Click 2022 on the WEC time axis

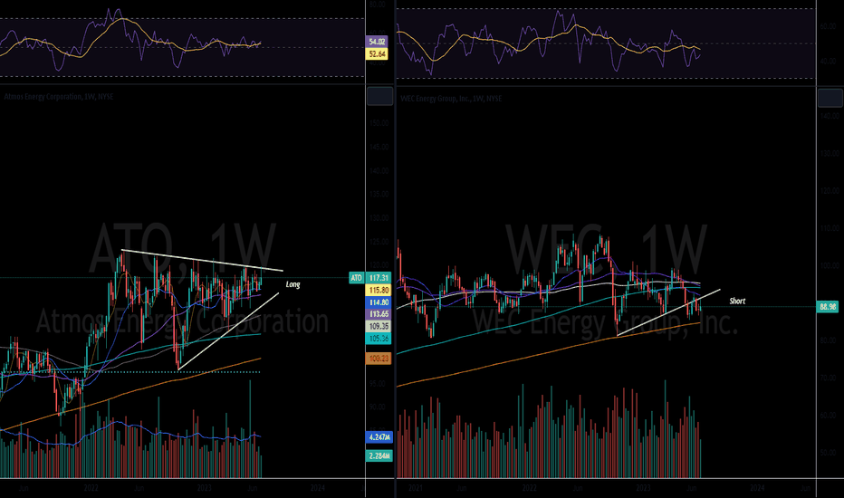tap(529, 488)
